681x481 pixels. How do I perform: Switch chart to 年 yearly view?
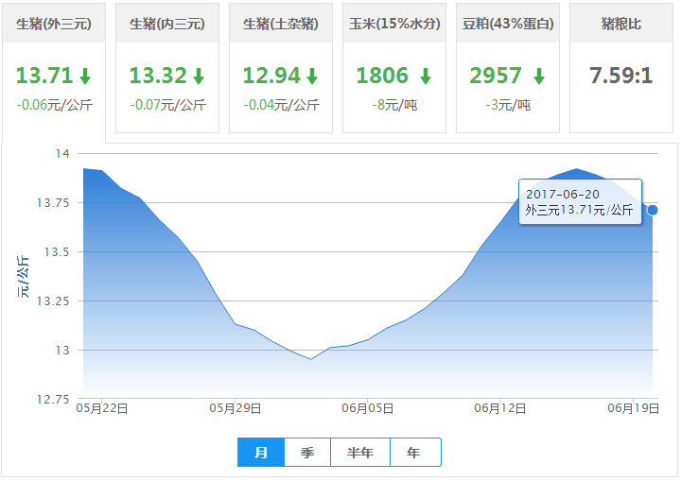click(414, 453)
